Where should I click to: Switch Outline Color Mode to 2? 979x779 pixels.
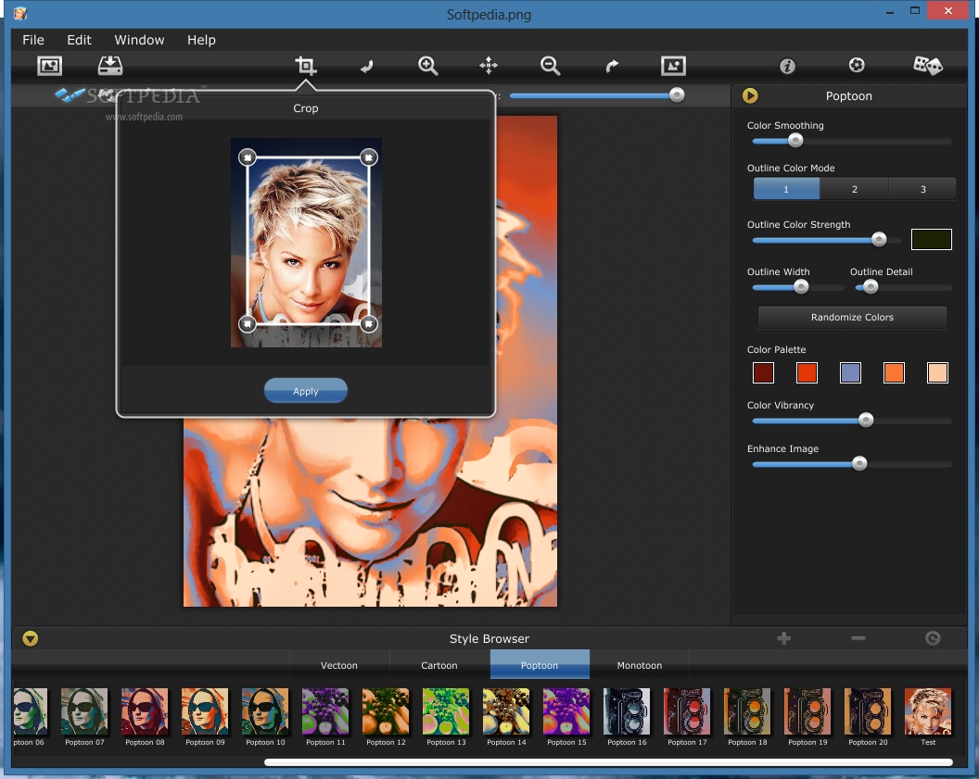tap(854, 189)
